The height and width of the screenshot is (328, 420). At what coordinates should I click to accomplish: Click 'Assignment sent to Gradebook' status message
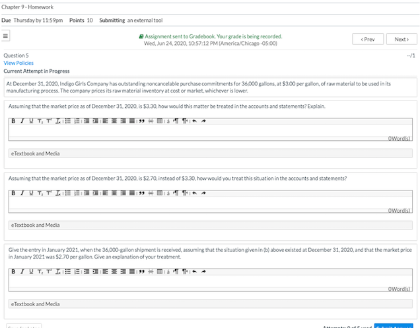point(211,36)
